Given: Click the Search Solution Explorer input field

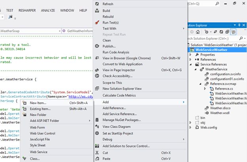Looking at the screenshot, I should [x=213, y=38].
